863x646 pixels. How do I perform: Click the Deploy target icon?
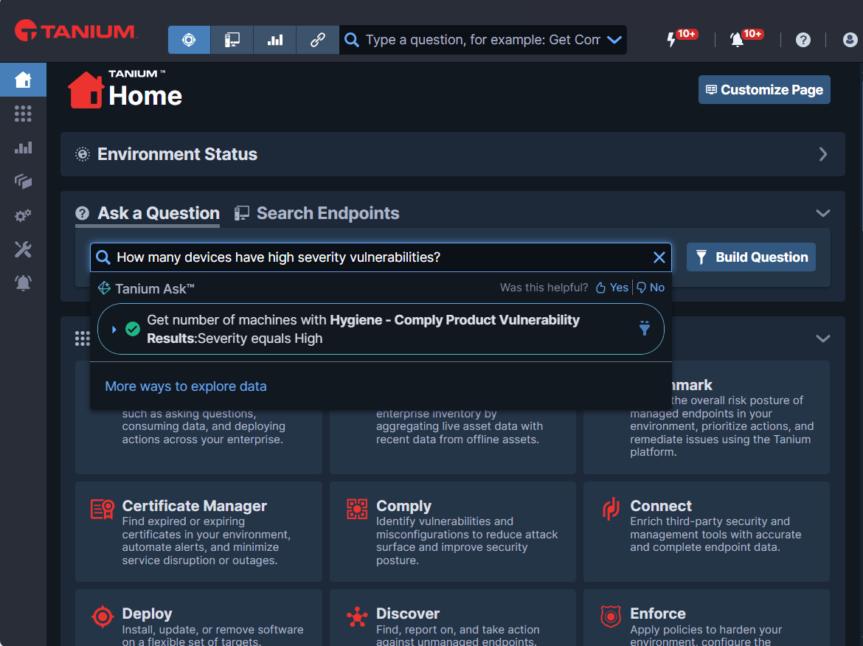(103, 617)
